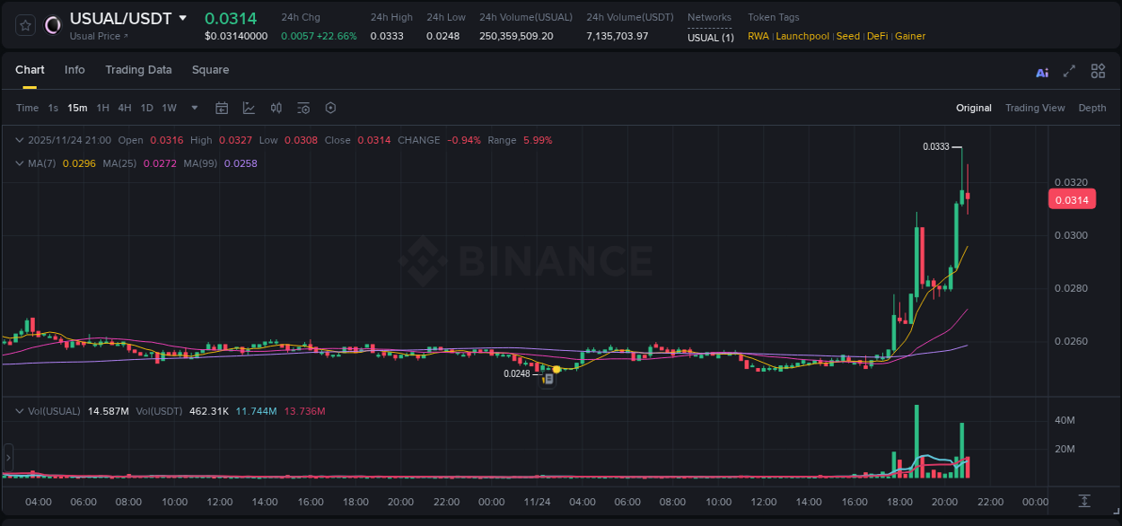
Task: Open the Depth chart view
Action: (x=1091, y=108)
